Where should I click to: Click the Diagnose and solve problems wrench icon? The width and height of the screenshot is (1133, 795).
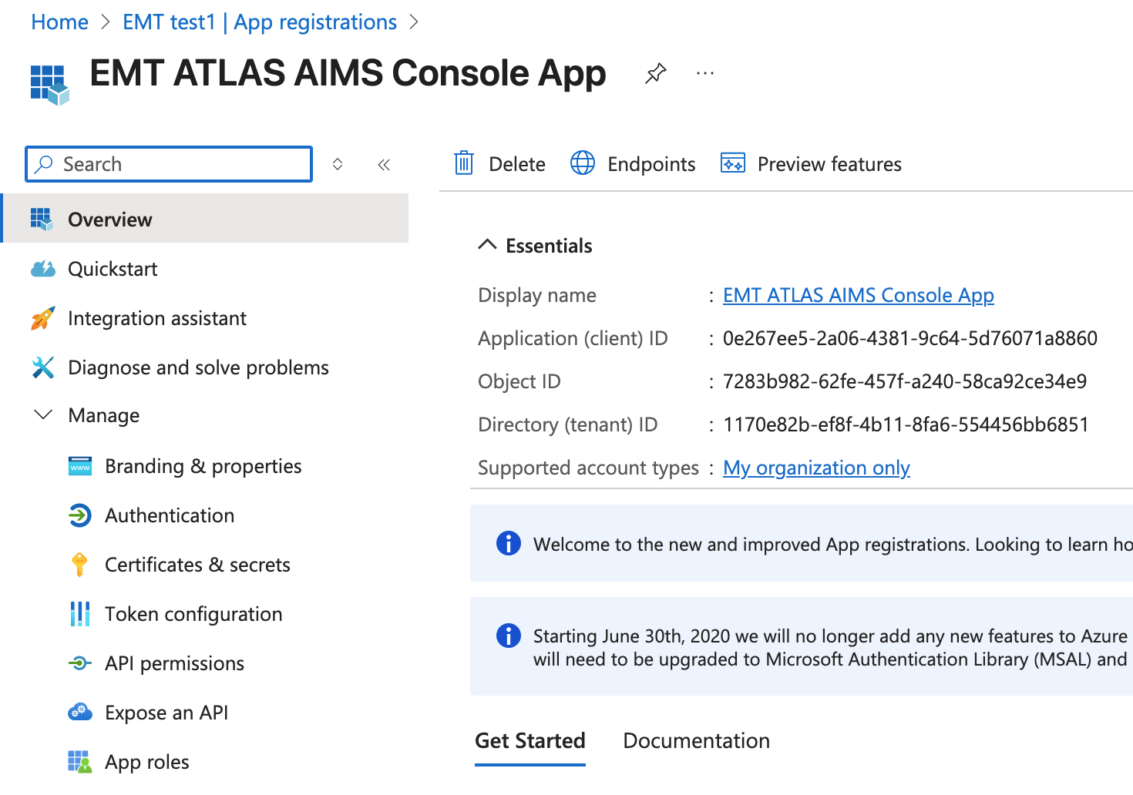[43, 367]
